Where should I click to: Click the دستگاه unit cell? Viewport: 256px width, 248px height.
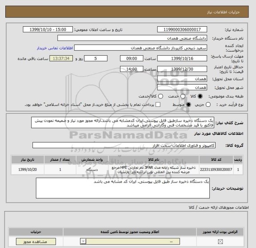[92, 170]
